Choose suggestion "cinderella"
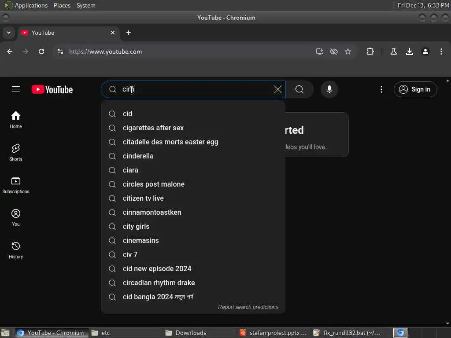Viewport: 451px width, 338px height. [x=193, y=156]
